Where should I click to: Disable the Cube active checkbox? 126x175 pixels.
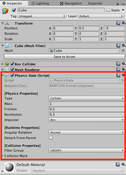coord(14,10)
